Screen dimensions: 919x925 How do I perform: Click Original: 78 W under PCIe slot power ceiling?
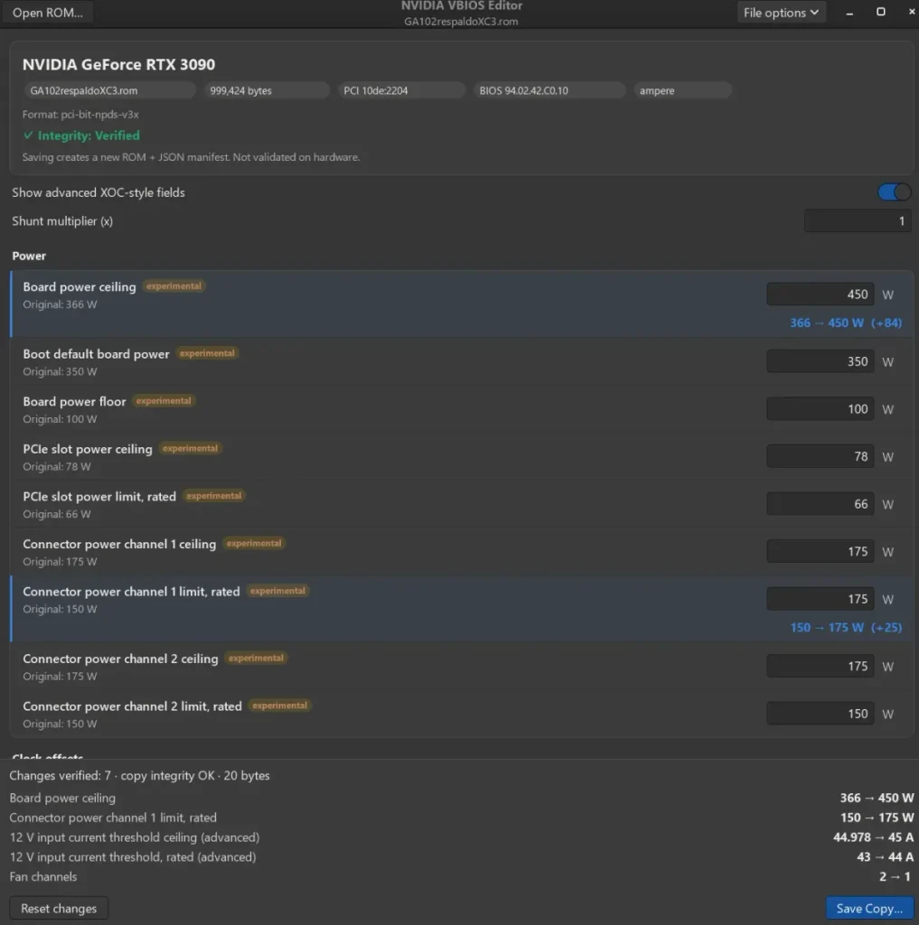pos(57,467)
